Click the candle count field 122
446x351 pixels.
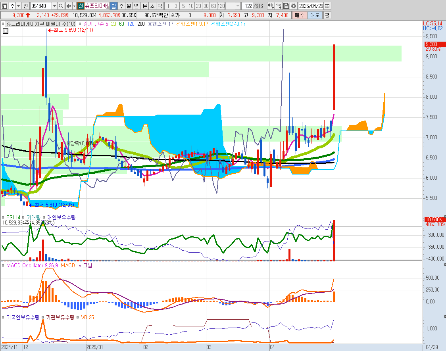[x=248, y=6]
